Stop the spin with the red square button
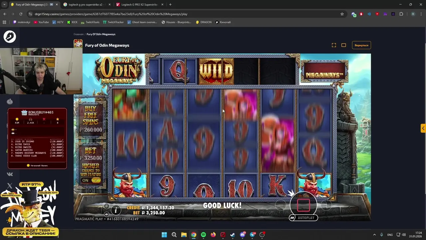The width and height of the screenshot is (426, 240). point(304,205)
